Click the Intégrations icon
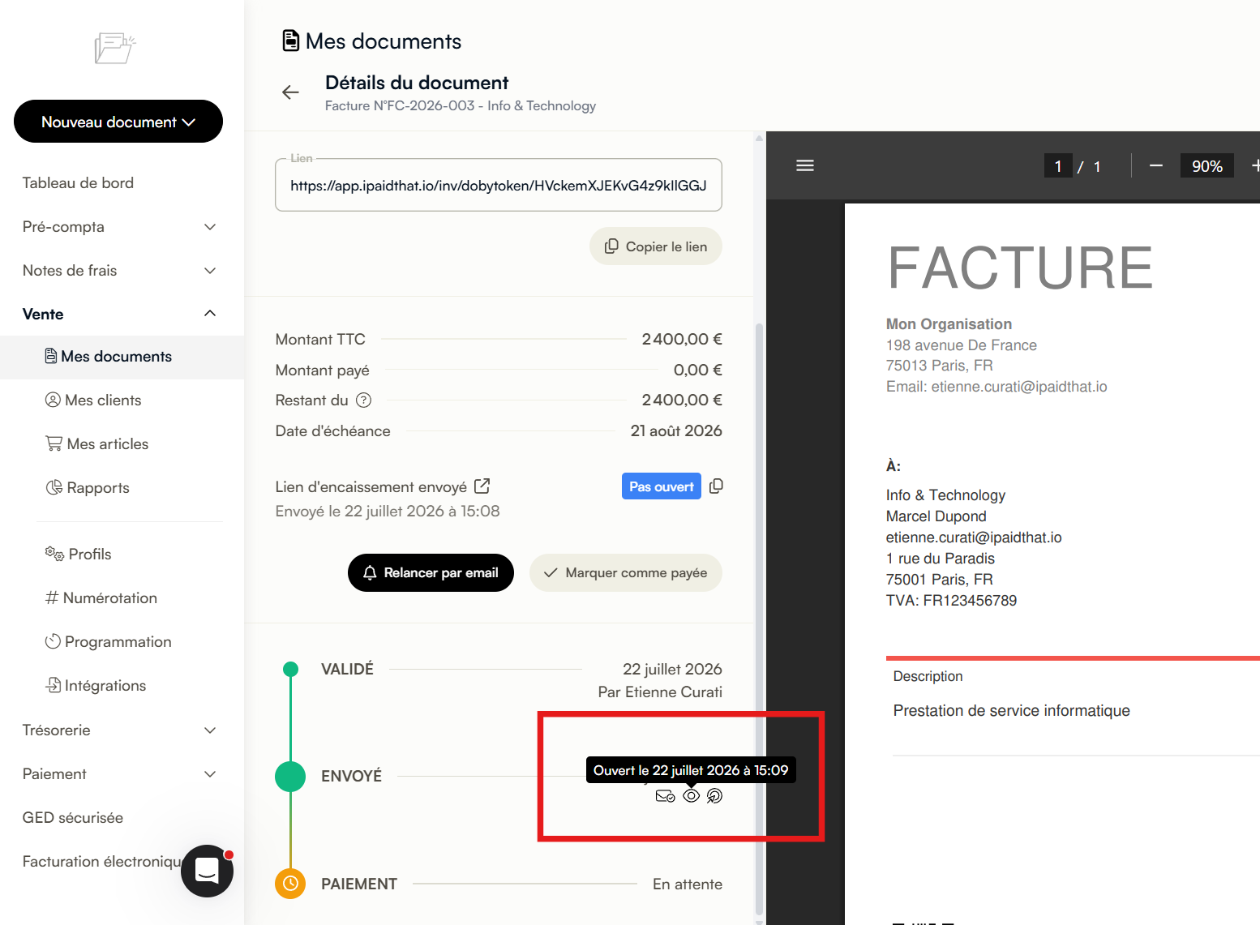1260x925 pixels. pos(54,685)
